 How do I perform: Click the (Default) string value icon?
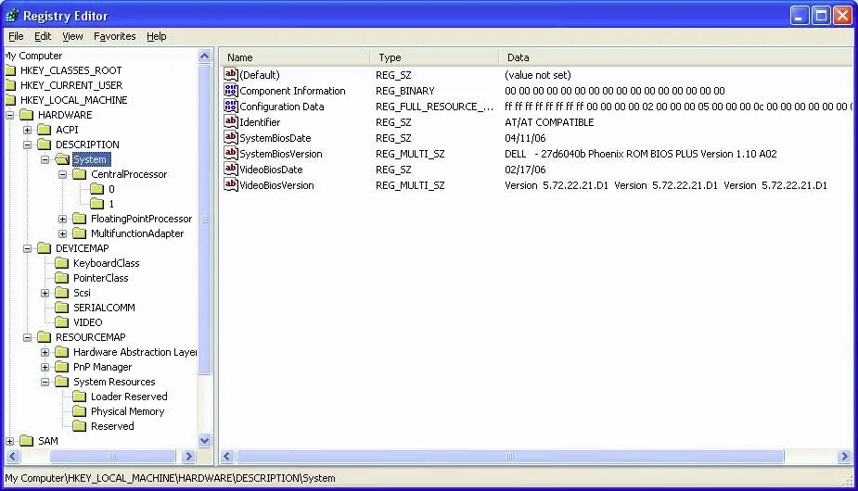pyautogui.click(x=231, y=74)
